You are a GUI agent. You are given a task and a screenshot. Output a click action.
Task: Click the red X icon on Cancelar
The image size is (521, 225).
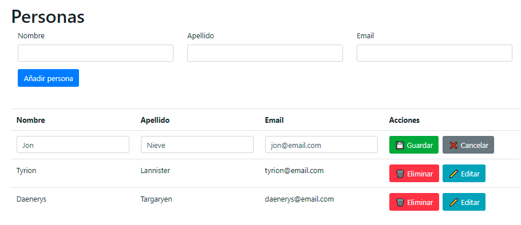pos(453,145)
